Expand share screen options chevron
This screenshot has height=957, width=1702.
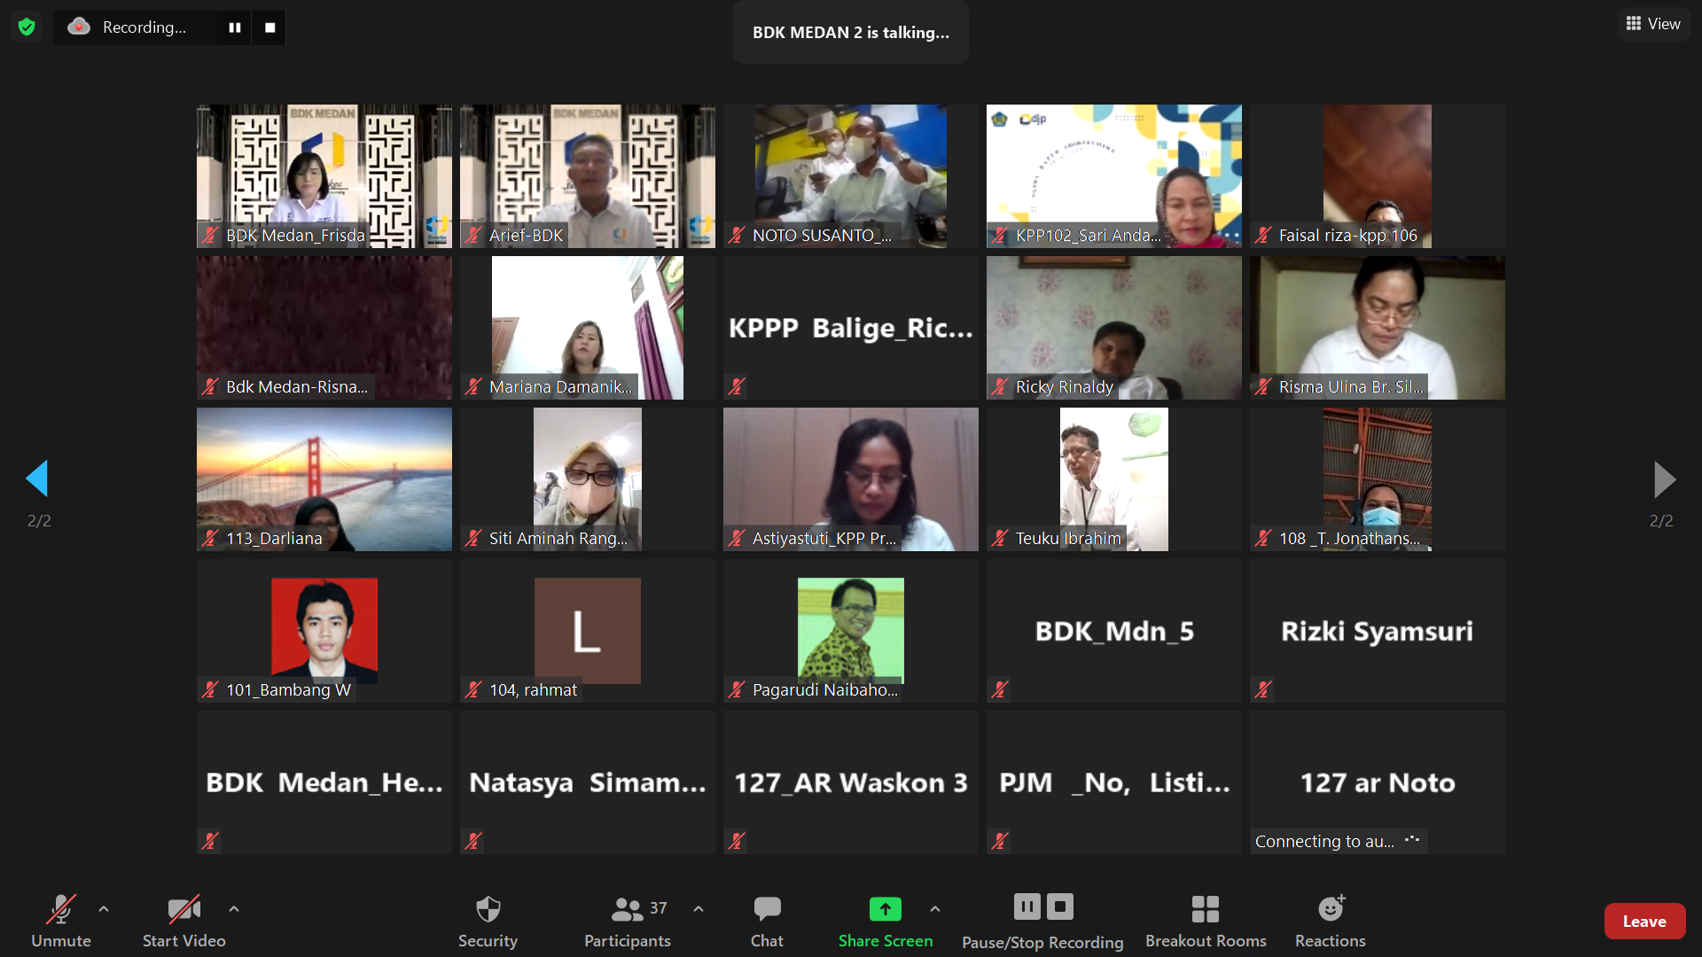click(934, 908)
